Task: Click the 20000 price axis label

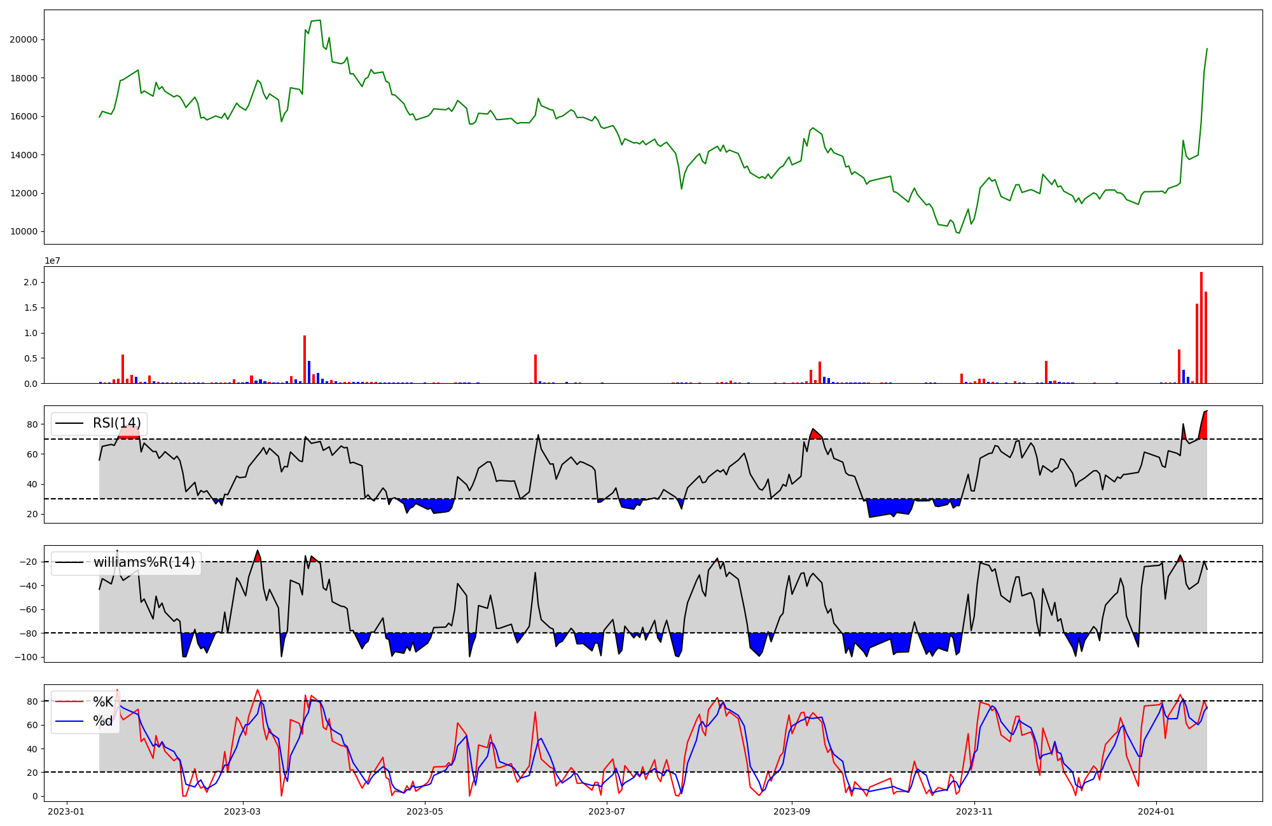Action: pos(24,39)
